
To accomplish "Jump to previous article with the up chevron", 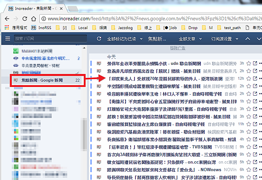I will tap(248, 39).
